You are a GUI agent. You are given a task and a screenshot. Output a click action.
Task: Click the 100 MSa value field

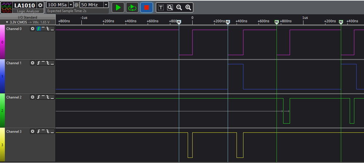pyautogui.click(x=58, y=5)
